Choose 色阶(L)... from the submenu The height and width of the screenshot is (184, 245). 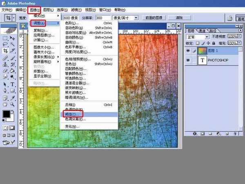[89, 23]
